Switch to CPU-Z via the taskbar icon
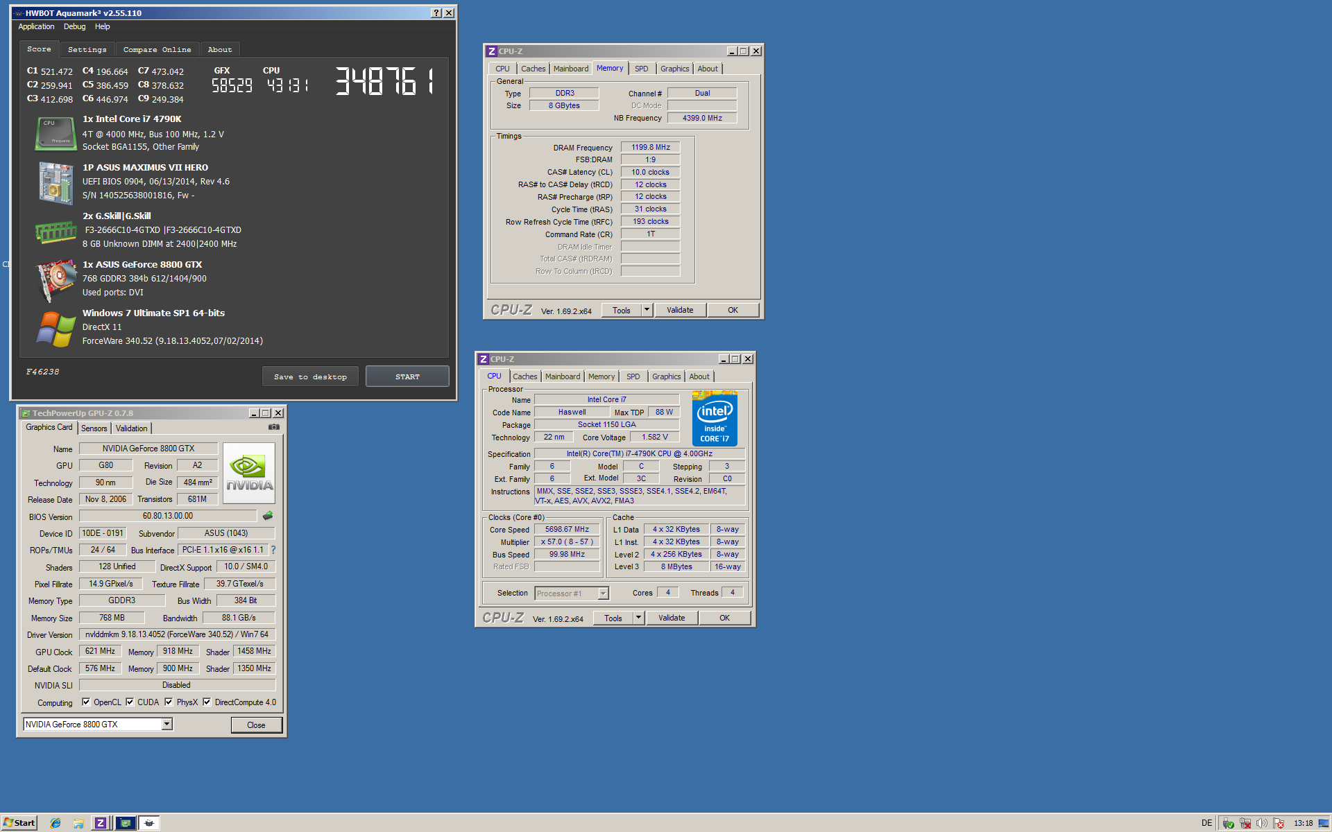Image resolution: width=1332 pixels, height=832 pixels. [x=101, y=823]
